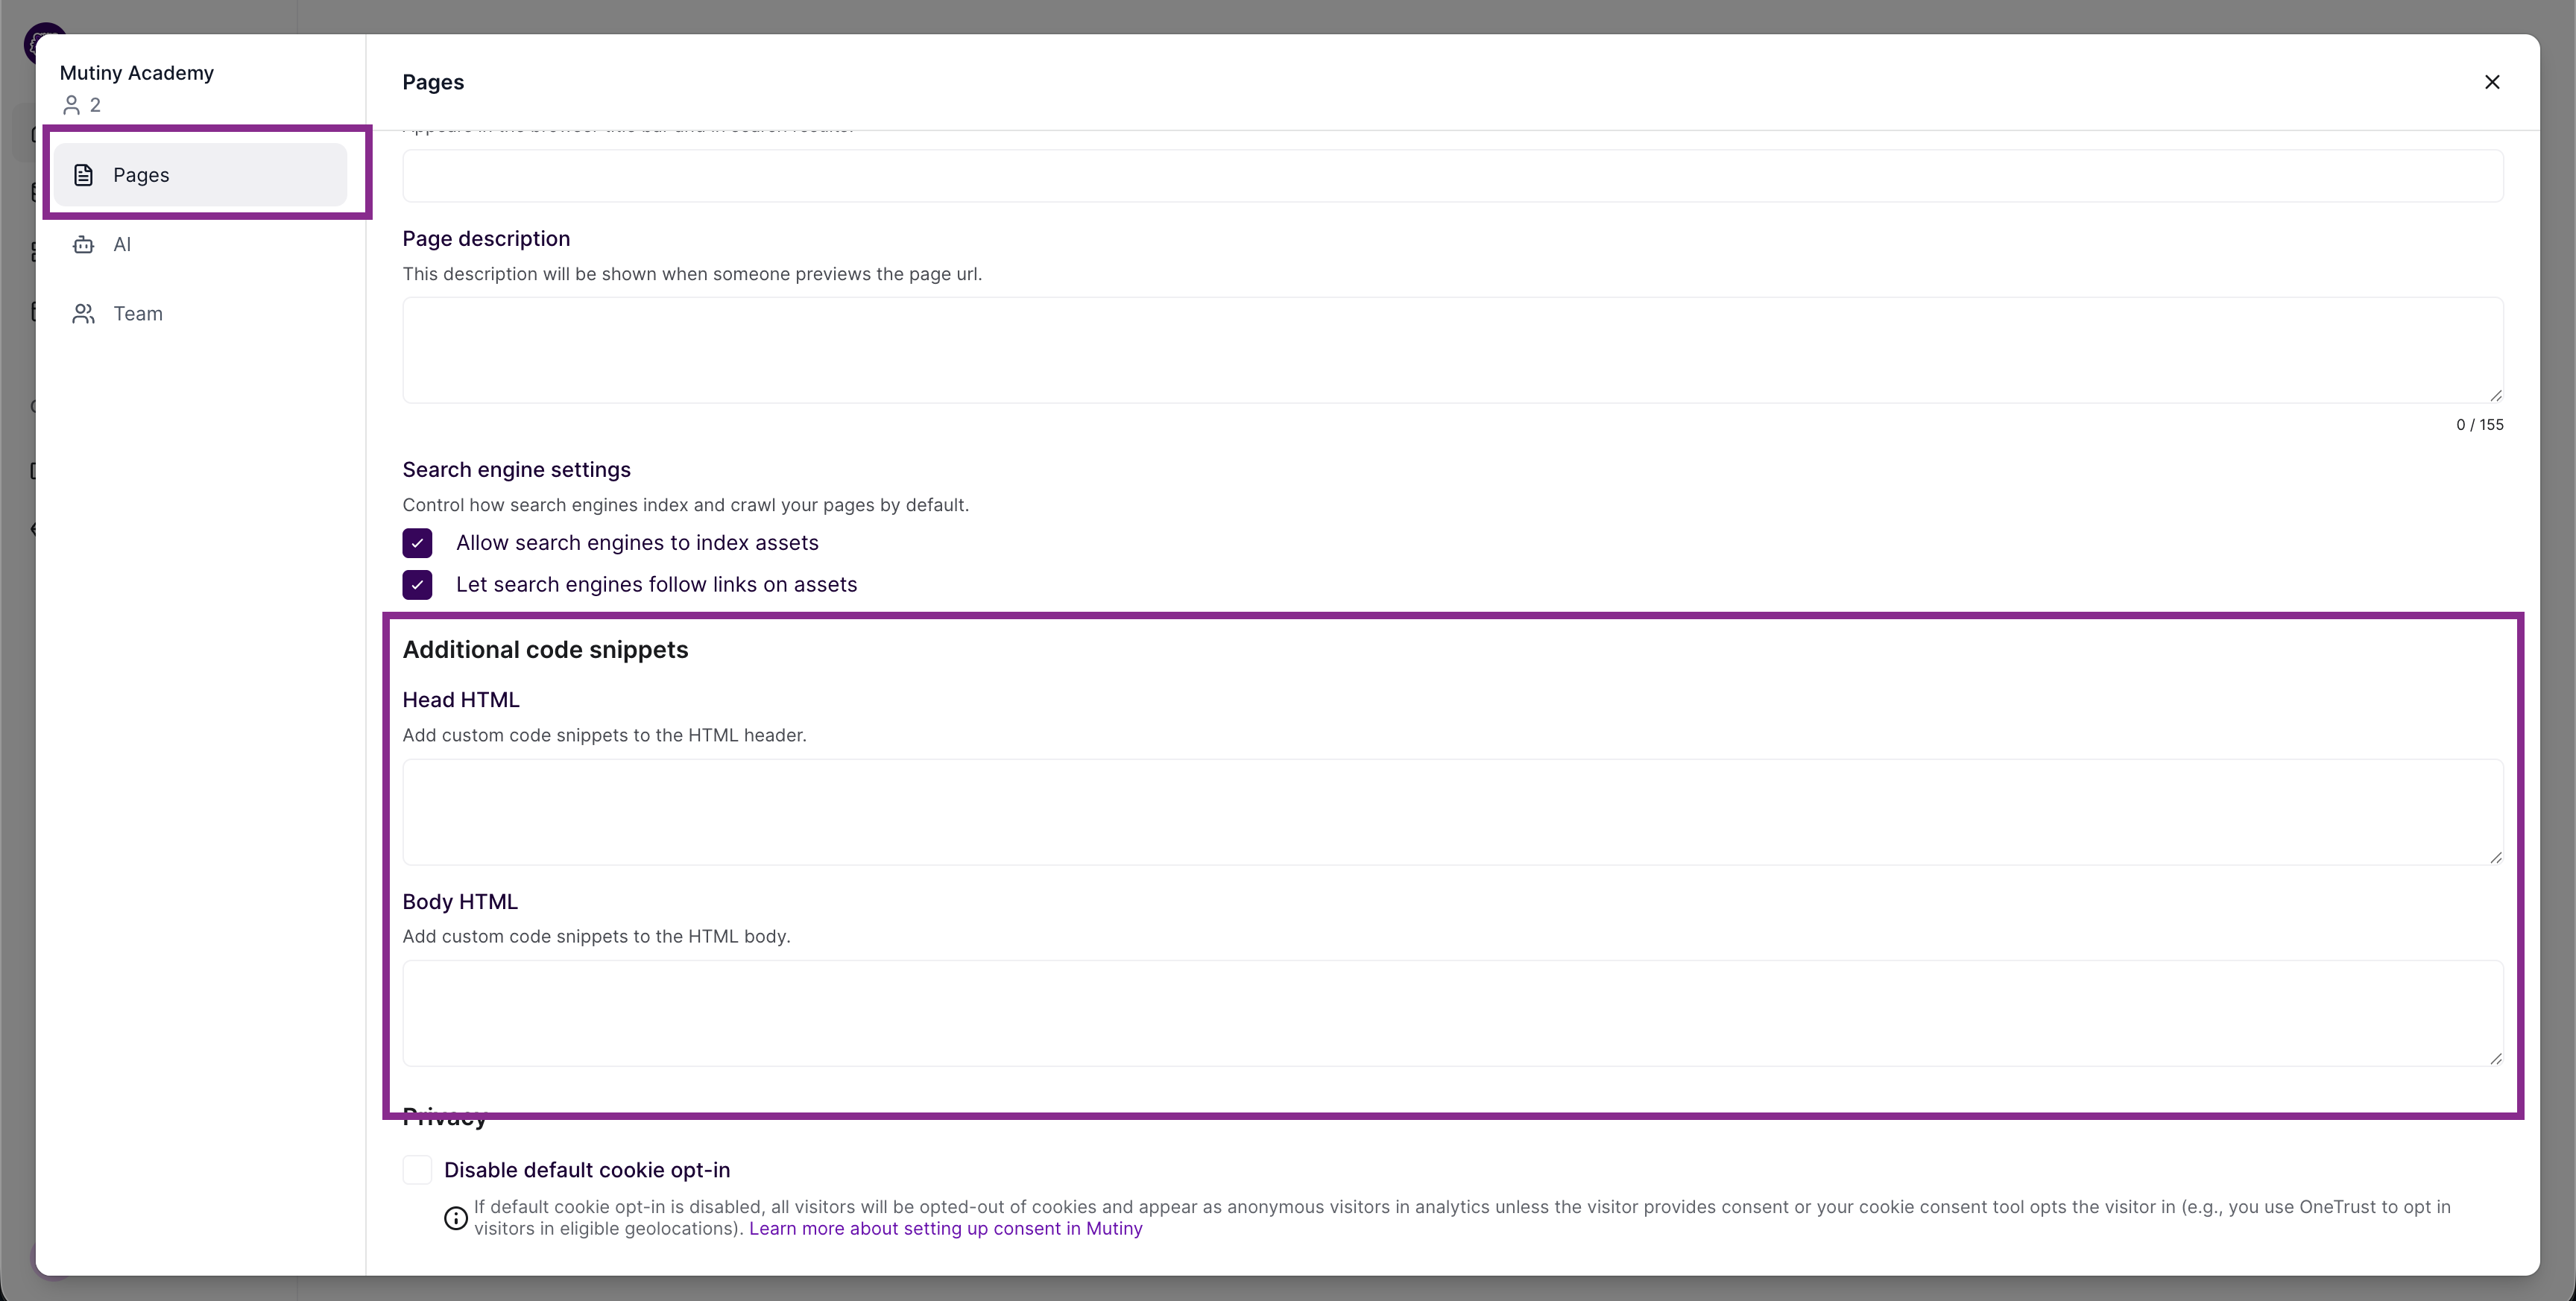Click the info icon in the Privacy section

(x=455, y=1218)
